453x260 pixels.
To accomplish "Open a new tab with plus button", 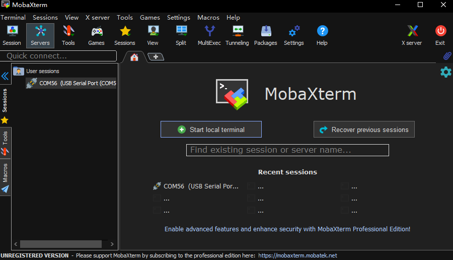I will (x=156, y=56).
